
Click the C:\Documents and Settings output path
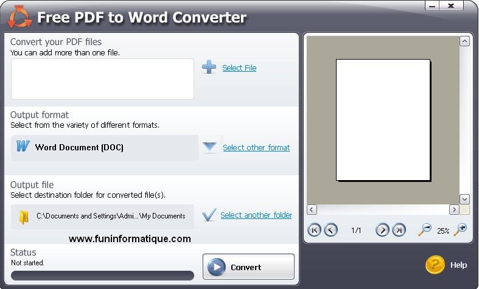(x=111, y=216)
